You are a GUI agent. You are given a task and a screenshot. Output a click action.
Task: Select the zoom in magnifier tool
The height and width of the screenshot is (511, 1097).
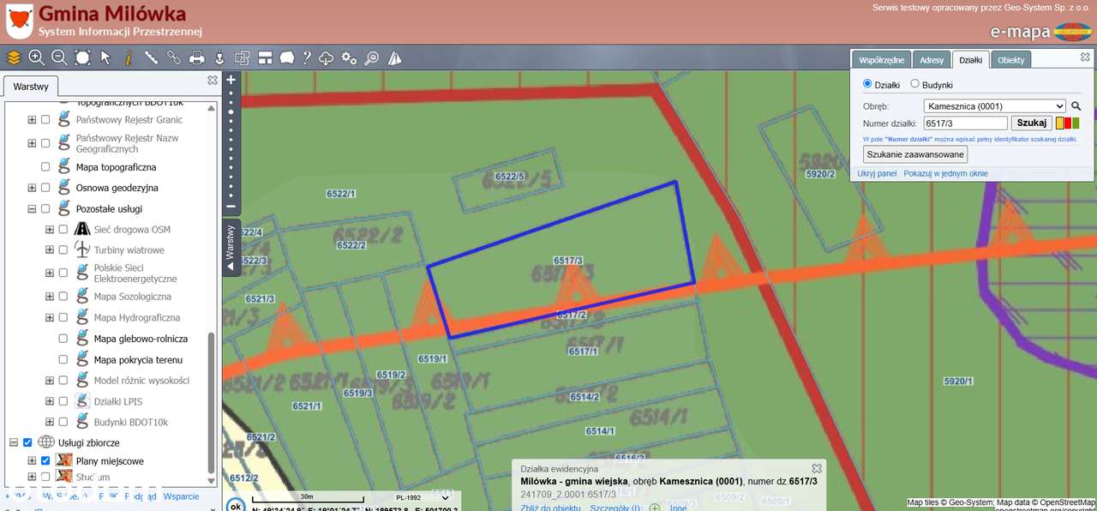36,57
